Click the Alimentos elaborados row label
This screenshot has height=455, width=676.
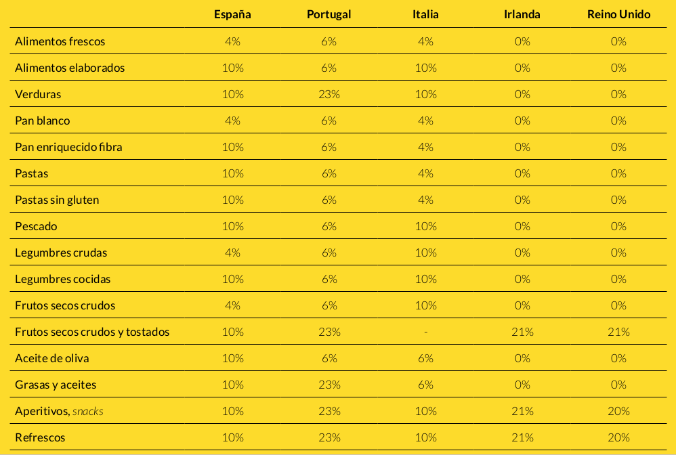(70, 68)
